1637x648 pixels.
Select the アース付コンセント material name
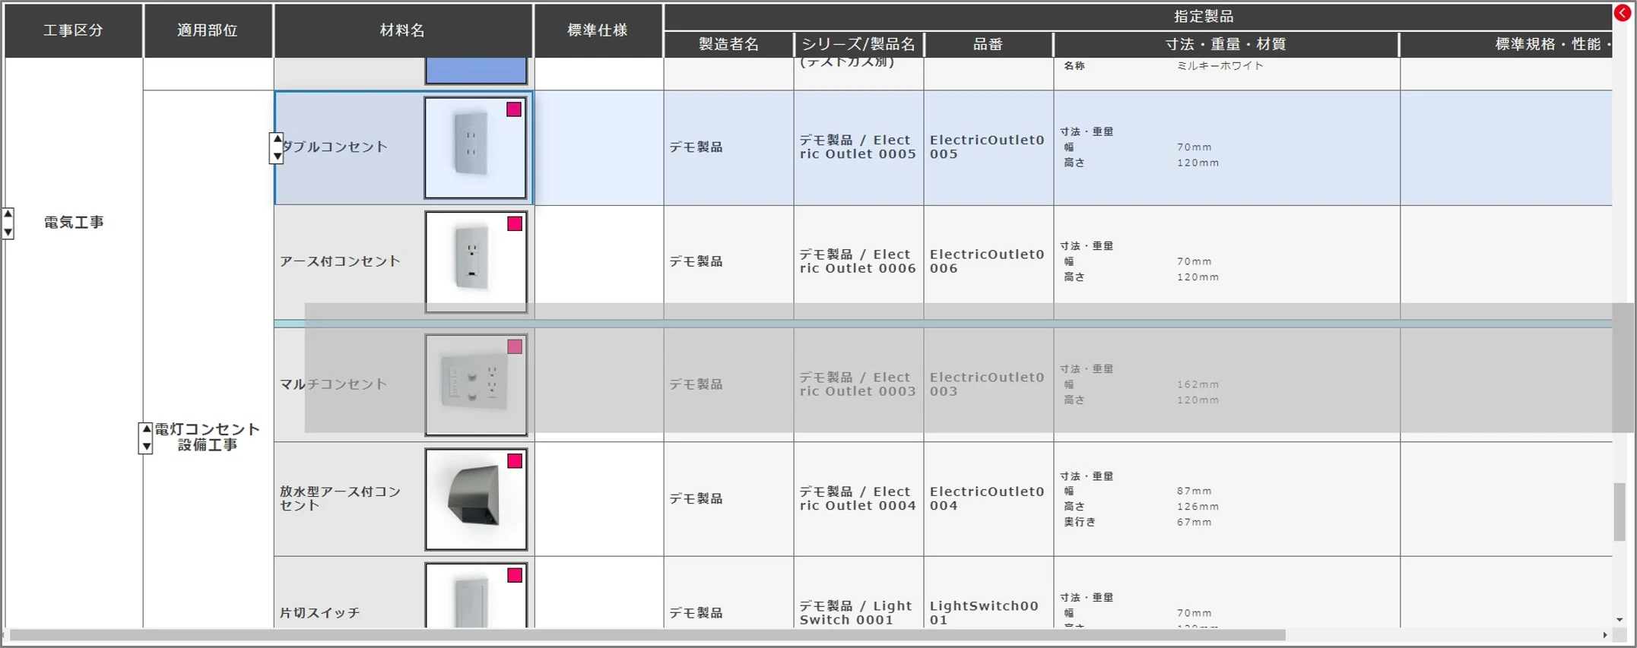[340, 261]
